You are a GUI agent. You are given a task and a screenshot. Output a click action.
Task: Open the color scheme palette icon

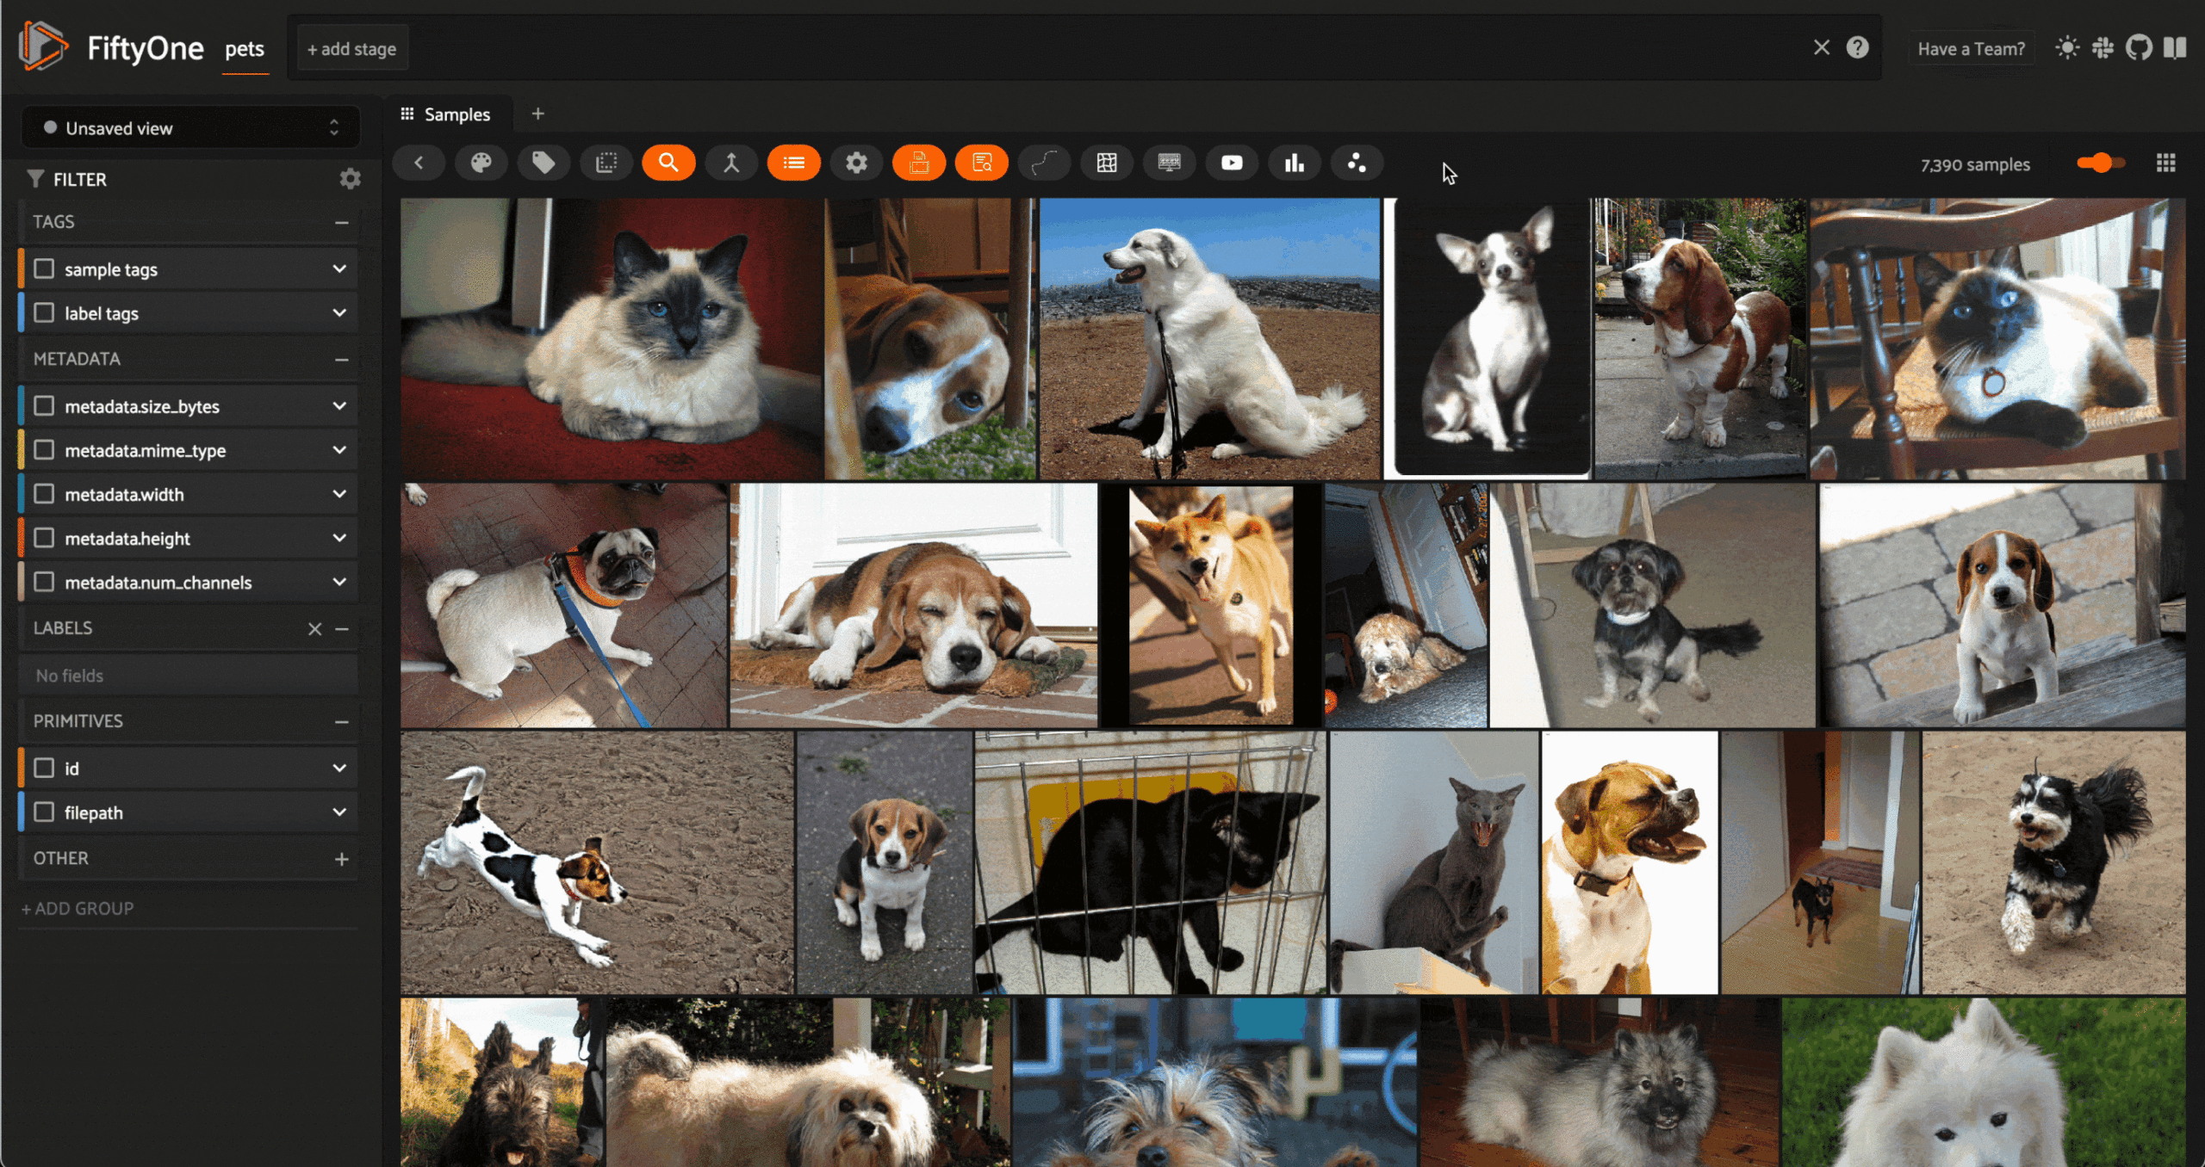481,163
